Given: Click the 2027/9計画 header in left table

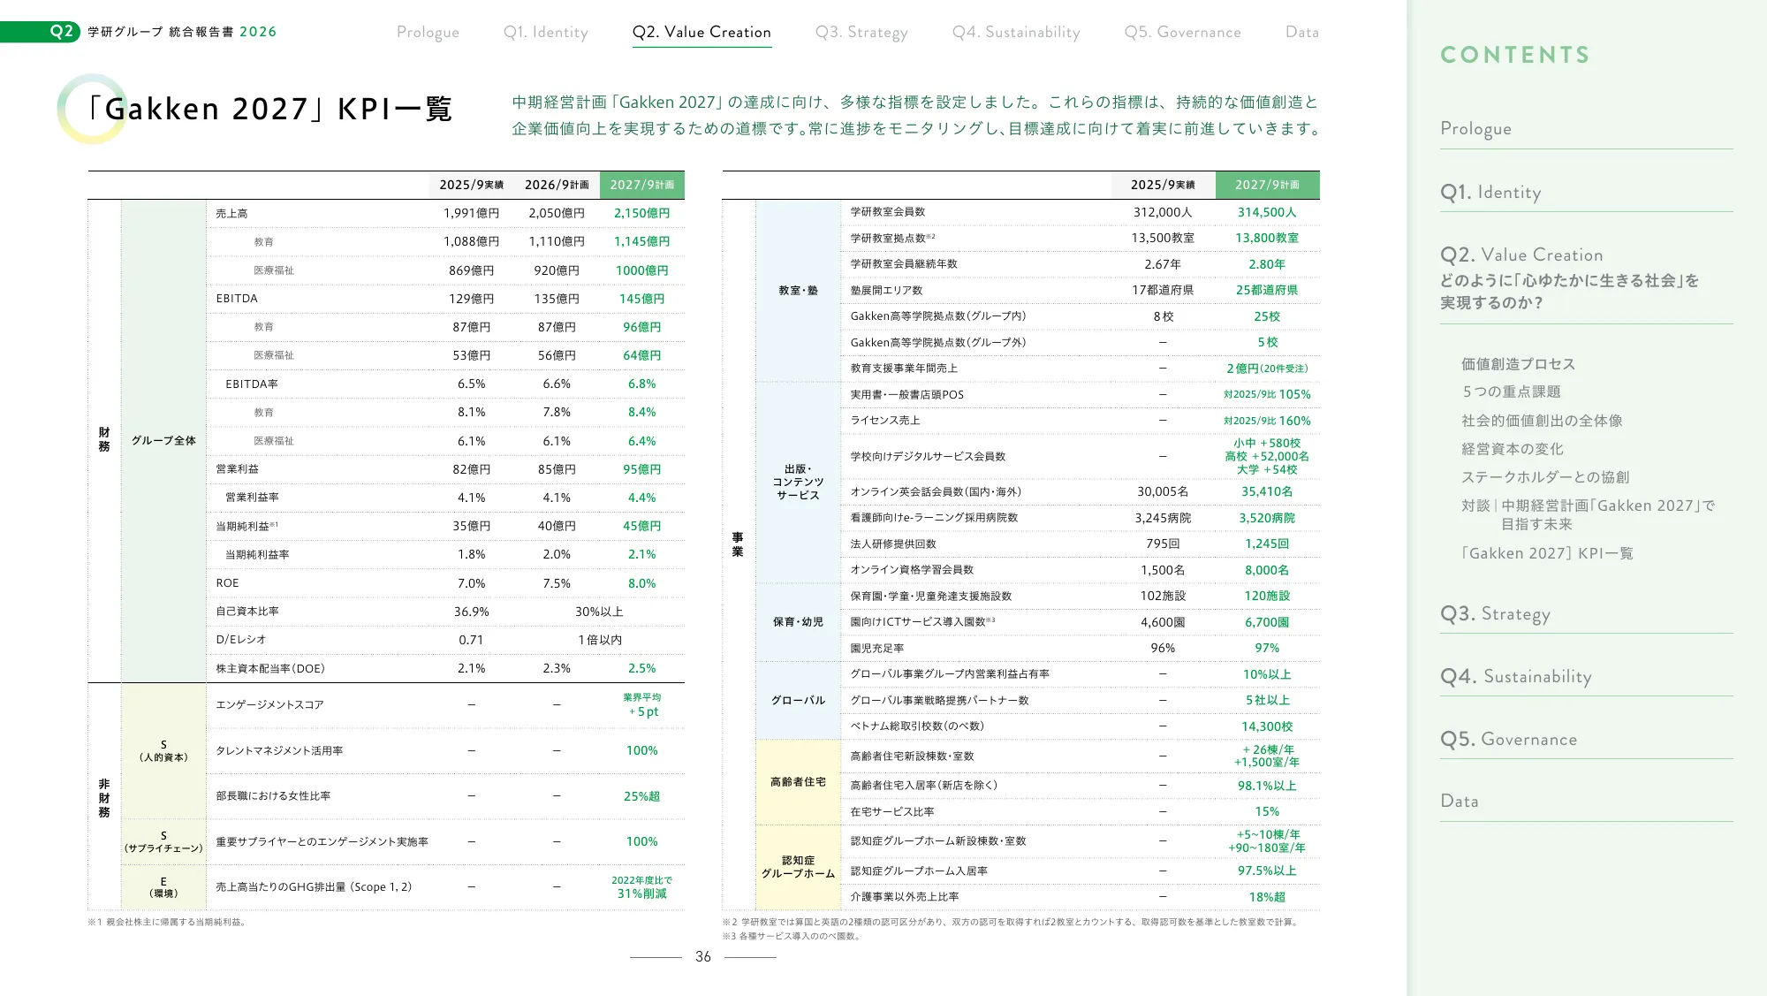Looking at the screenshot, I should point(641,185).
